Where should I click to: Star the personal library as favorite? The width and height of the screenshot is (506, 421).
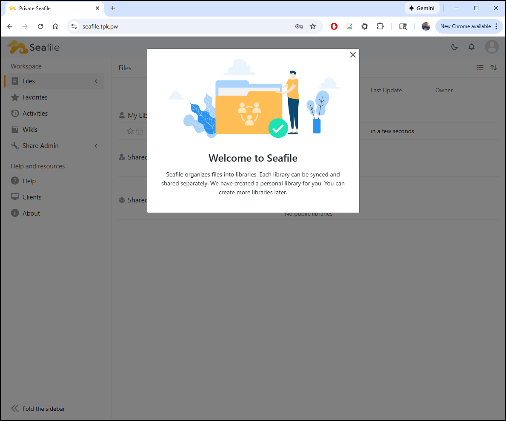coord(131,131)
